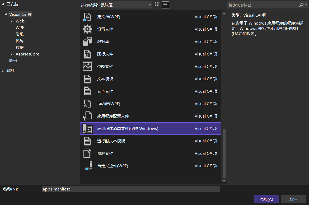Select the 图标文件 template icon
Screen dimensions: 309x205
point(87,54)
